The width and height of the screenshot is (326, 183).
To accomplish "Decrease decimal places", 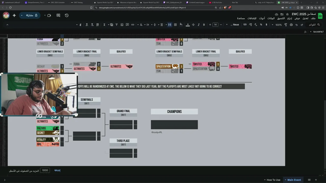I will (256, 25).
